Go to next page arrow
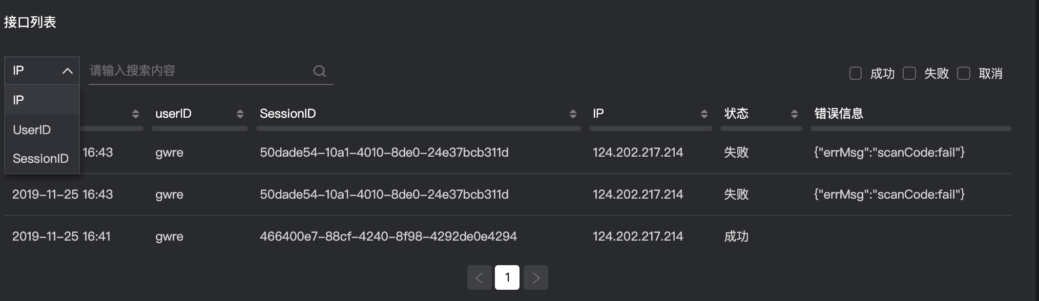This screenshot has width=1039, height=301. [x=536, y=277]
